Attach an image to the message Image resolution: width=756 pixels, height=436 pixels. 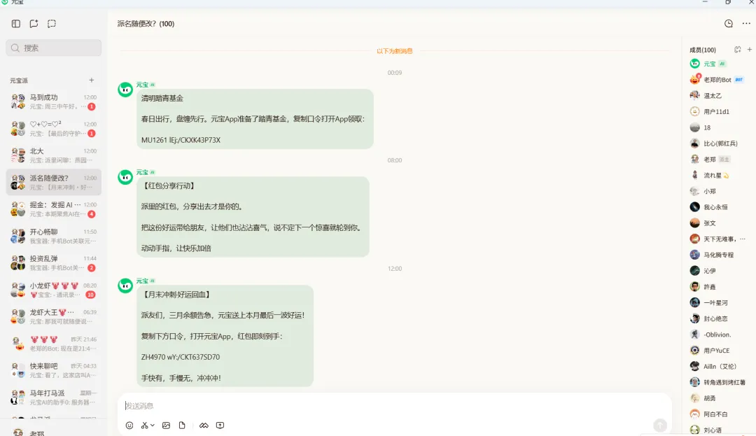[x=167, y=426]
